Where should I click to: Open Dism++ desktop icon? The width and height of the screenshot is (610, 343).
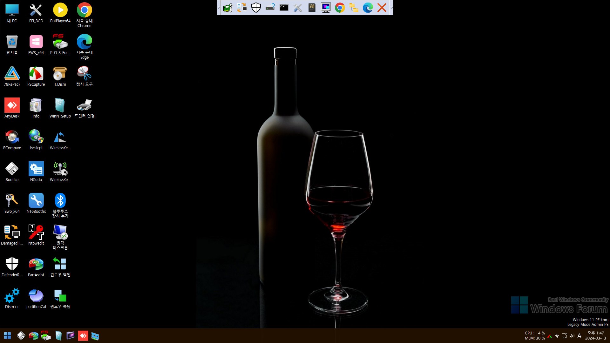click(x=12, y=299)
